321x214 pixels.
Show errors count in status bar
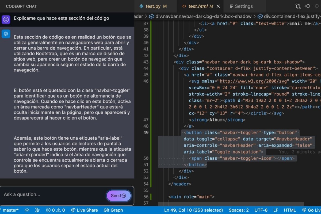tap(50, 210)
